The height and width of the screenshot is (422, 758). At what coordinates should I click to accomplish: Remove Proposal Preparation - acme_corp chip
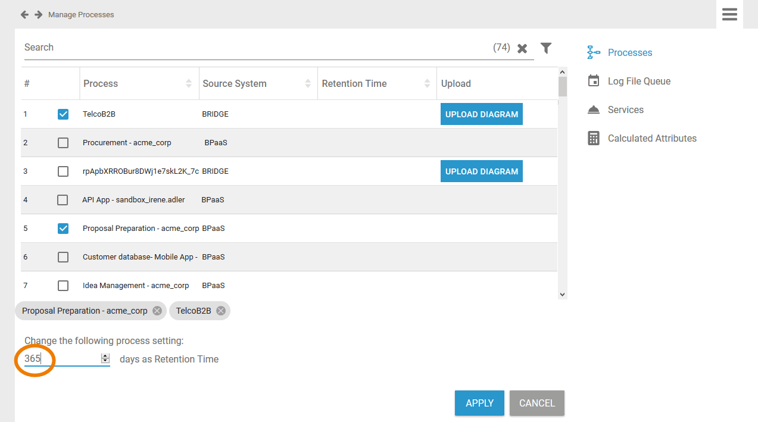[x=157, y=311]
